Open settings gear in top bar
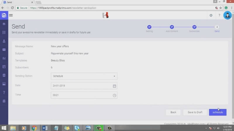 pos(211,15)
